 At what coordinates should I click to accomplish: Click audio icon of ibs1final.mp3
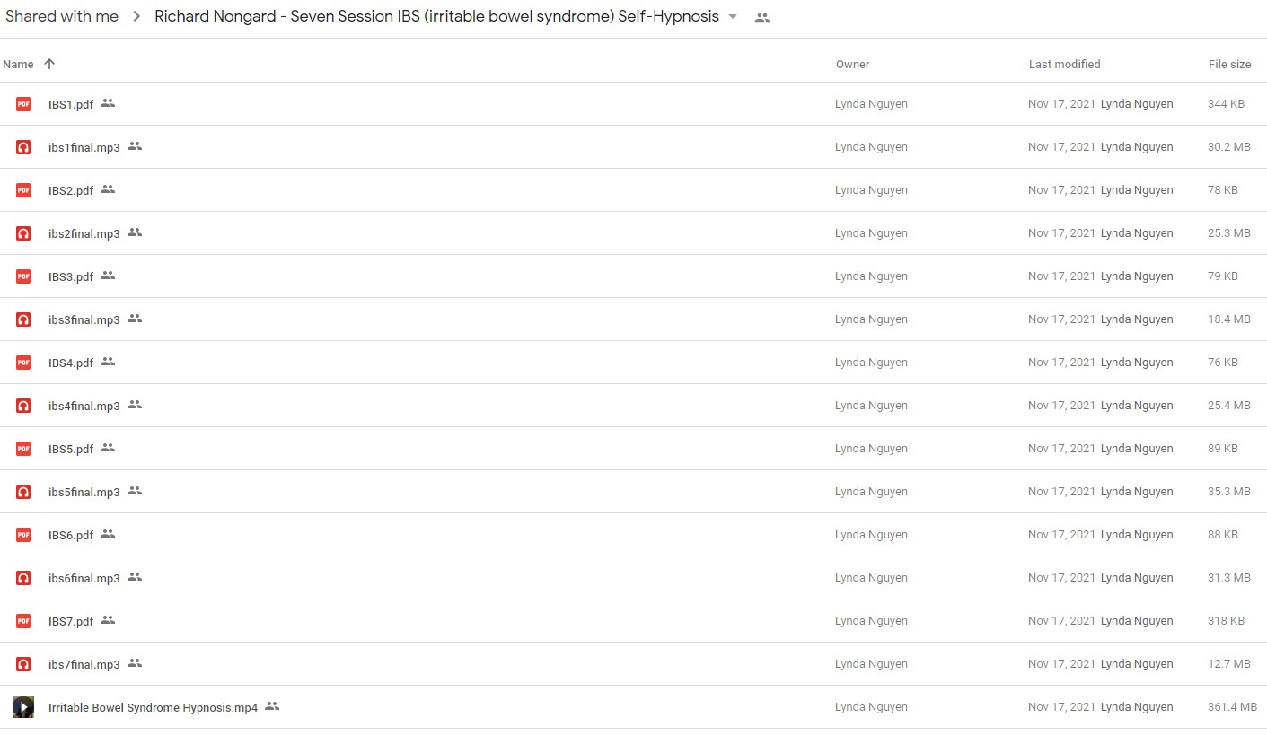pyautogui.click(x=23, y=147)
